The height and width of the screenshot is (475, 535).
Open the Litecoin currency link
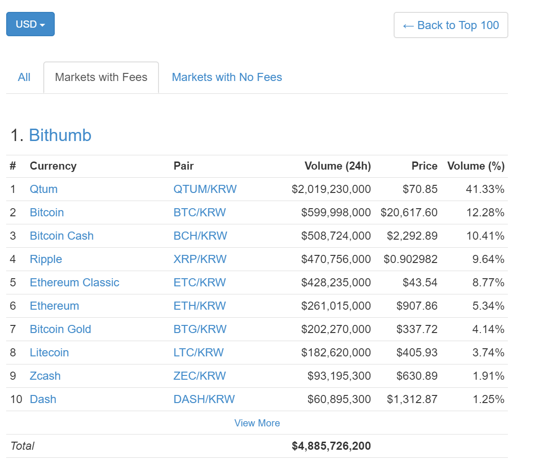49,353
